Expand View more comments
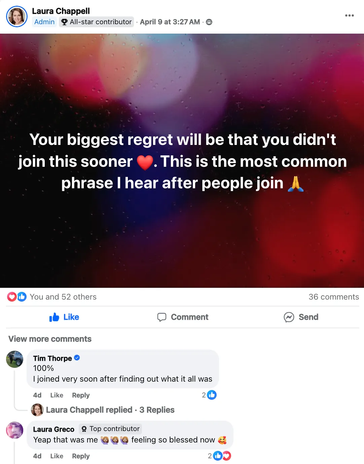This screenshot has width=364, height=464. tap(50, 339)
